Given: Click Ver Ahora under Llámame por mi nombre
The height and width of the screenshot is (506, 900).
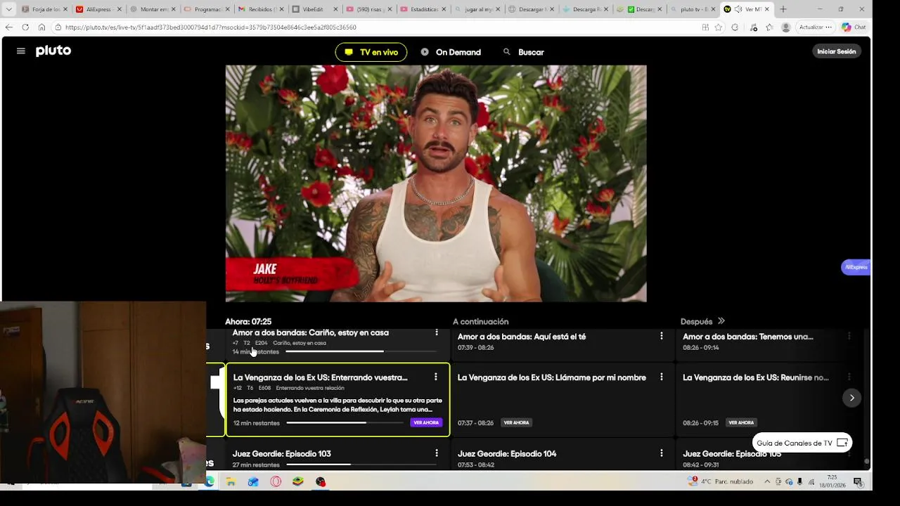Looking at the screenshot, I should [516, 422].
